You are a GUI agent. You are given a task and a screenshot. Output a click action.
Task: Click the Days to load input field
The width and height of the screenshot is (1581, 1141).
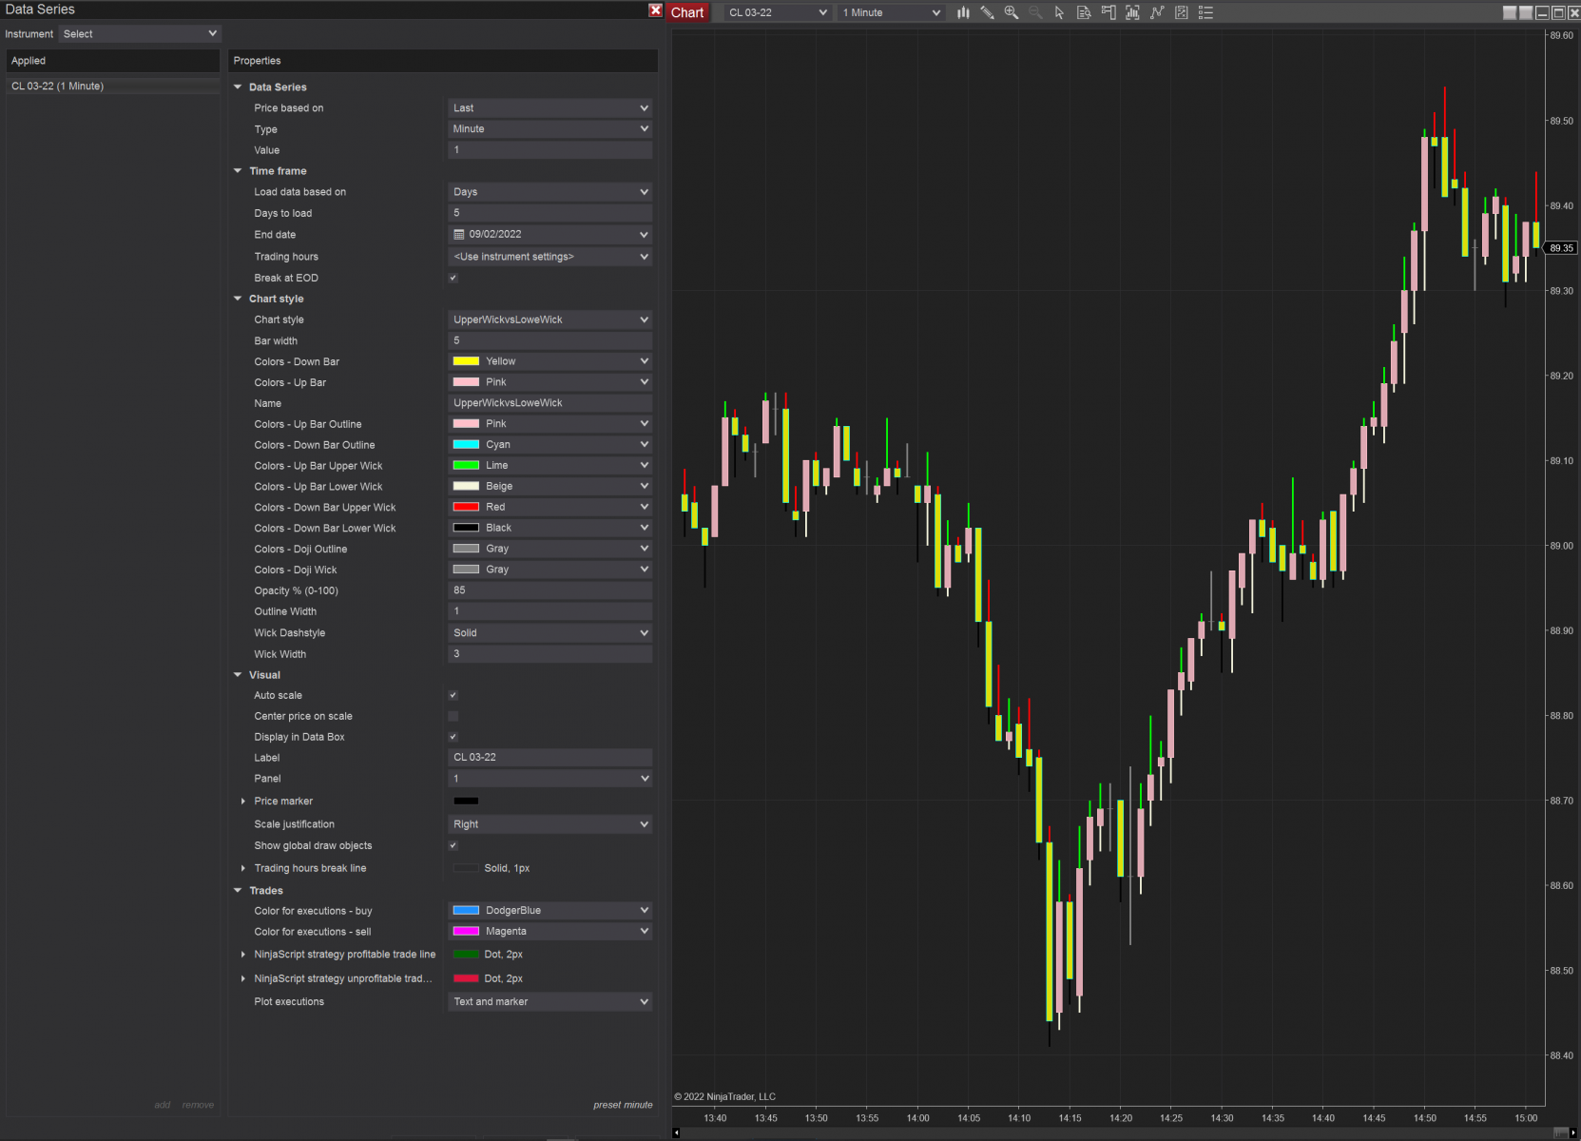point(549,213)
